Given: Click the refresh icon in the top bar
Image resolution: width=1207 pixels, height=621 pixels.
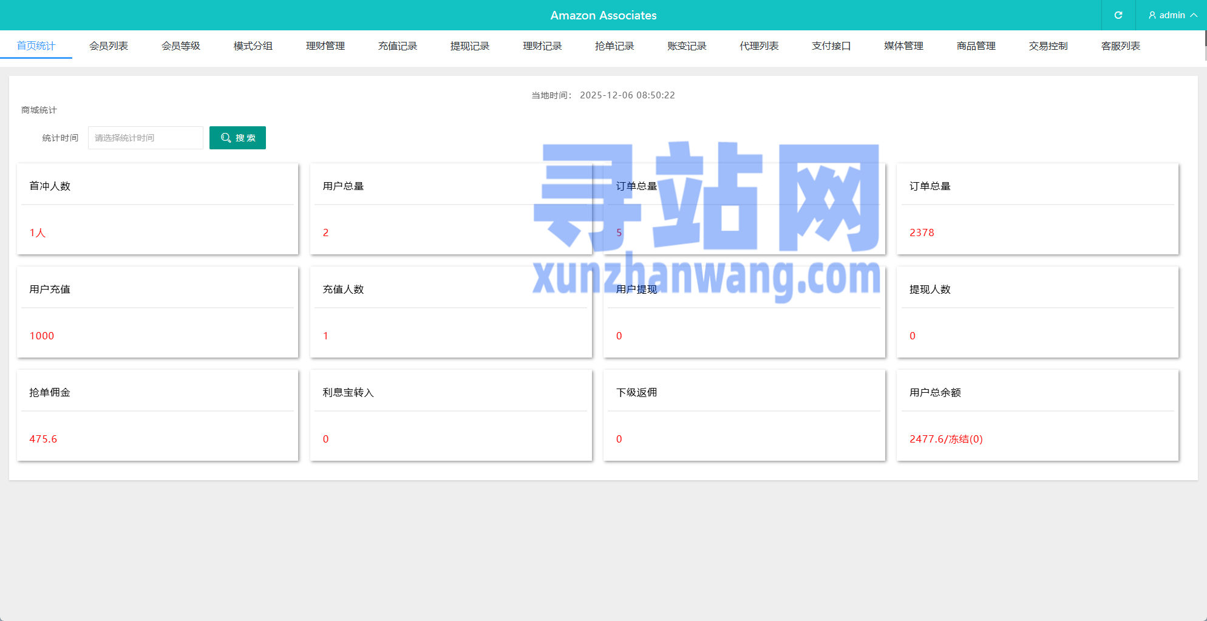Looking at the screenshot, I should click(x=1118, y=15).
